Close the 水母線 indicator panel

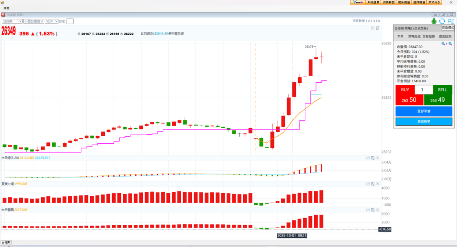coord(378,158)
